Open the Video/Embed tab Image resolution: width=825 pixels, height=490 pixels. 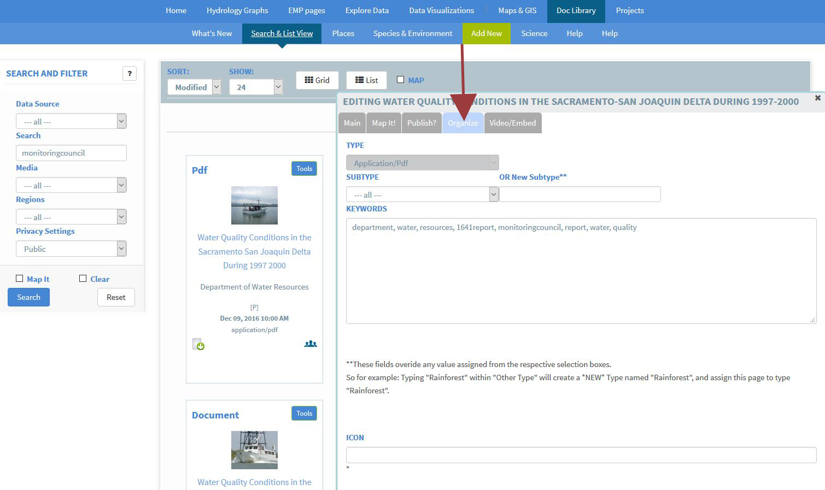coord(512,123)
